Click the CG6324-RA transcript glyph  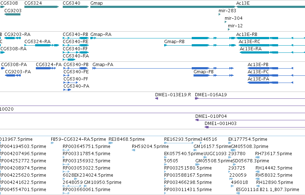pyautogui.click(x=42, y=45)
